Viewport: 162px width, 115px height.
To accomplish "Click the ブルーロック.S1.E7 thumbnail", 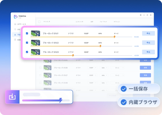I will coord(47,75).
